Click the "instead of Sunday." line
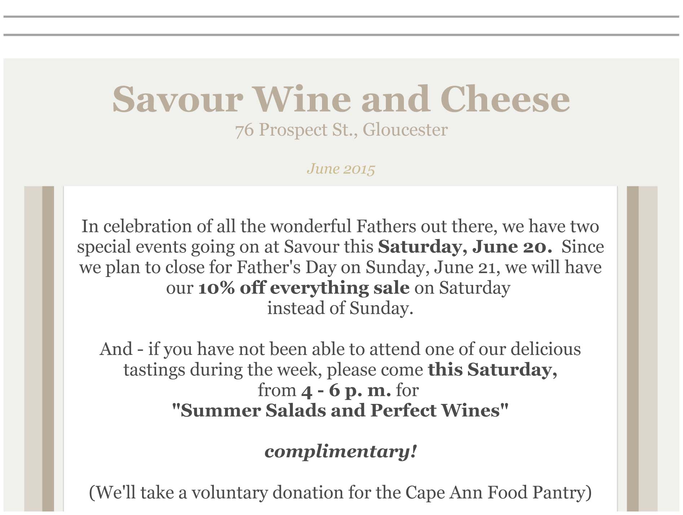Viewport: 683px width, 515px height. pyautogui.click(x=340, y=308)
